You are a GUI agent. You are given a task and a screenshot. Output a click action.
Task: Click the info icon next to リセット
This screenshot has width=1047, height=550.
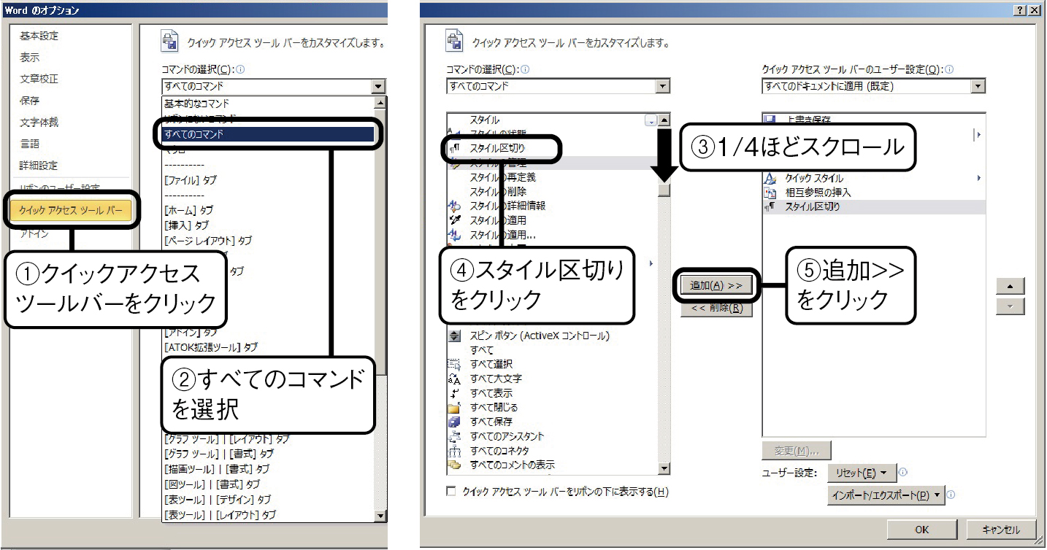click(x=904, y=473)
